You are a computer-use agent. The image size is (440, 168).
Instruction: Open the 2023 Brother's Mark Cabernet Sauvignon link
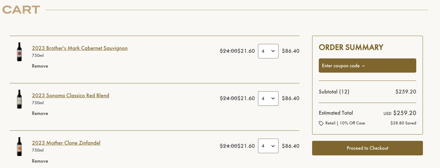tap(80, 48)
